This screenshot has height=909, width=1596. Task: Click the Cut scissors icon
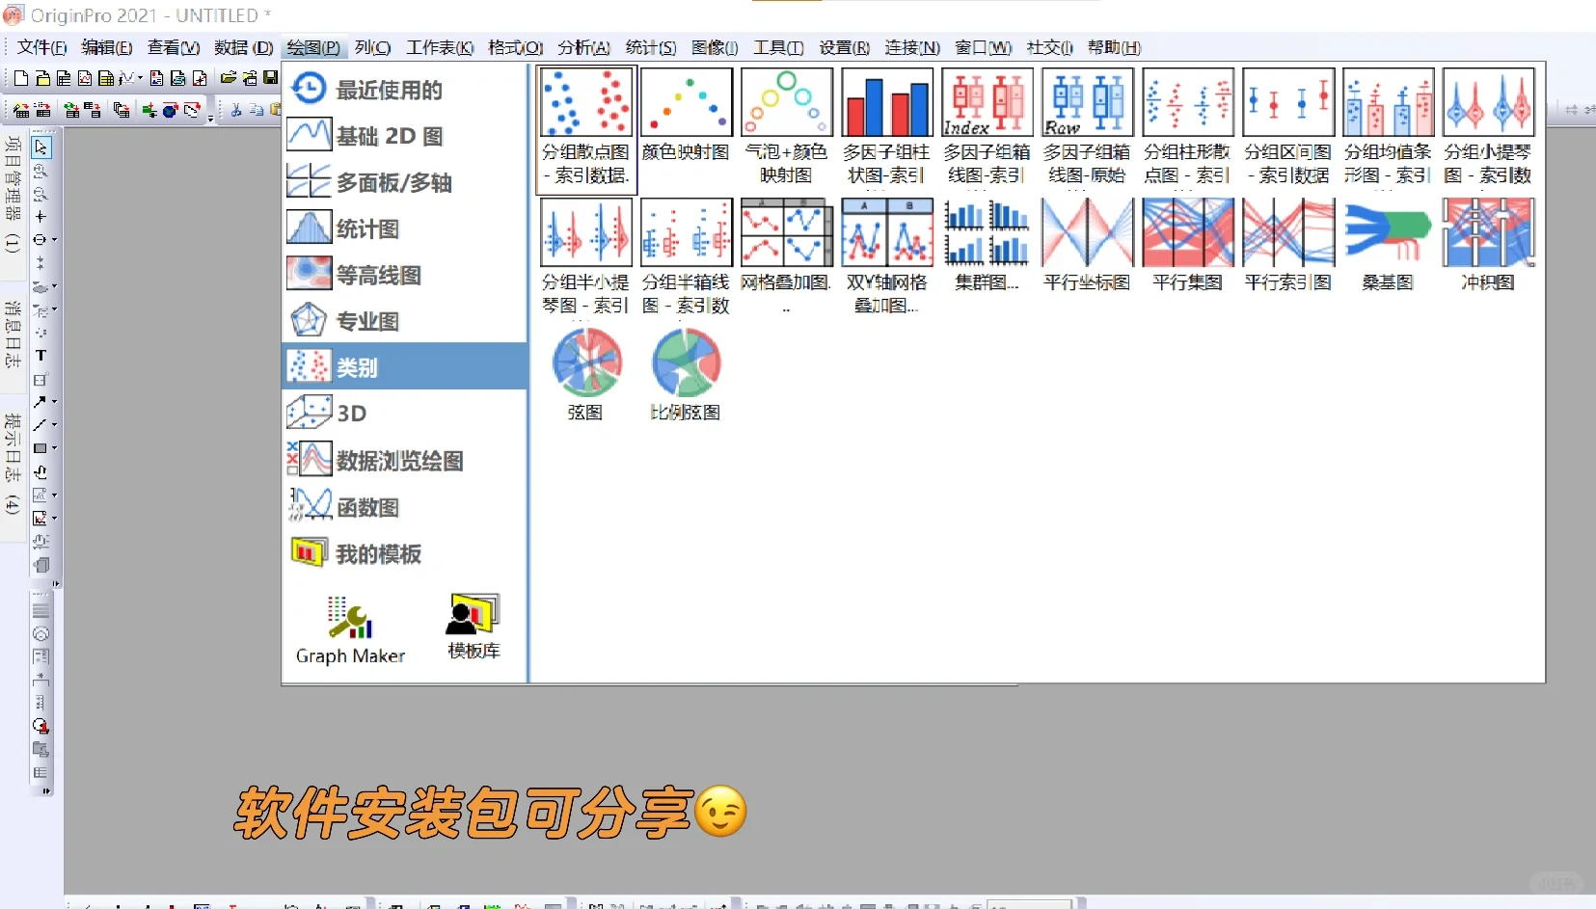tap(236, 110)
